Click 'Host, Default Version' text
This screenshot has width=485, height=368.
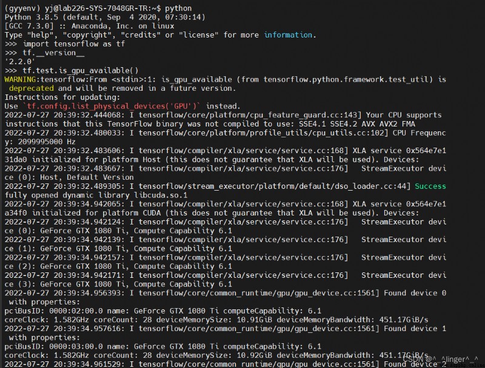click(x=87, y=177)
